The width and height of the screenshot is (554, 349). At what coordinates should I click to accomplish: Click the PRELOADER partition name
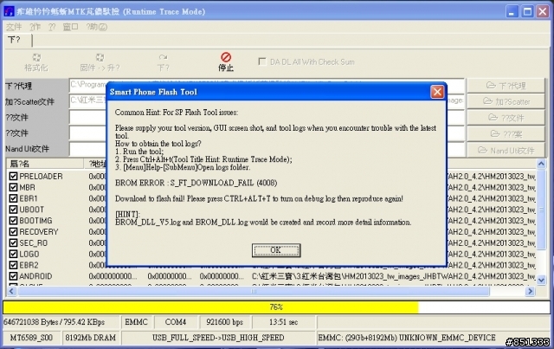click(x=41, y=176)
